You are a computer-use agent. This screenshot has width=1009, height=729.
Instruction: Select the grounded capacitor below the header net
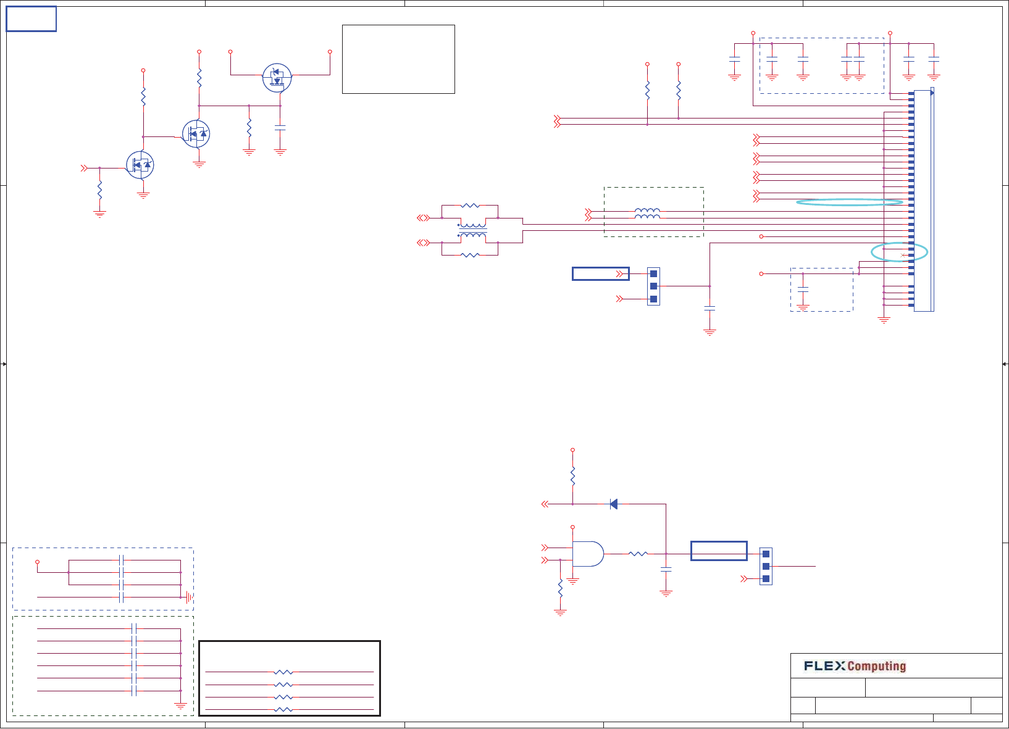point(710,308)
